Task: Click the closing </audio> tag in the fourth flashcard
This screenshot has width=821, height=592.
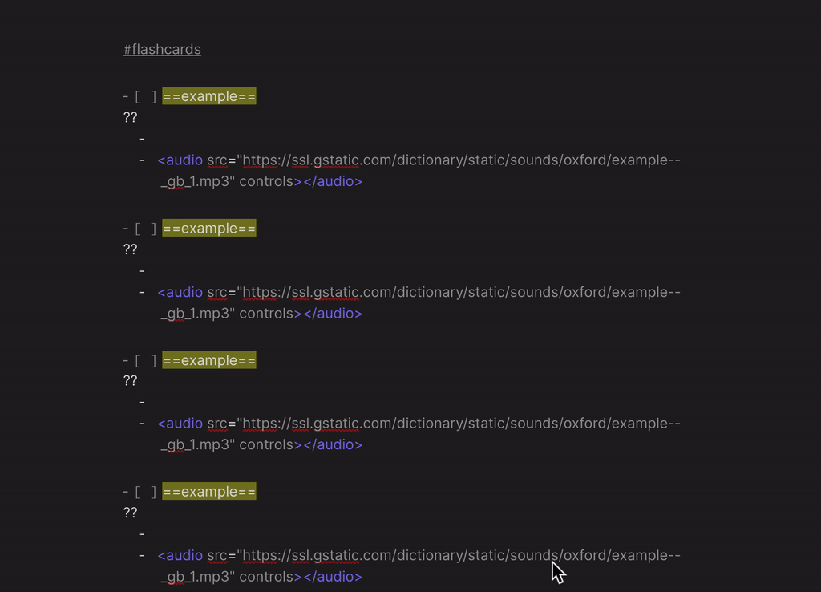Action: (333, 576)
